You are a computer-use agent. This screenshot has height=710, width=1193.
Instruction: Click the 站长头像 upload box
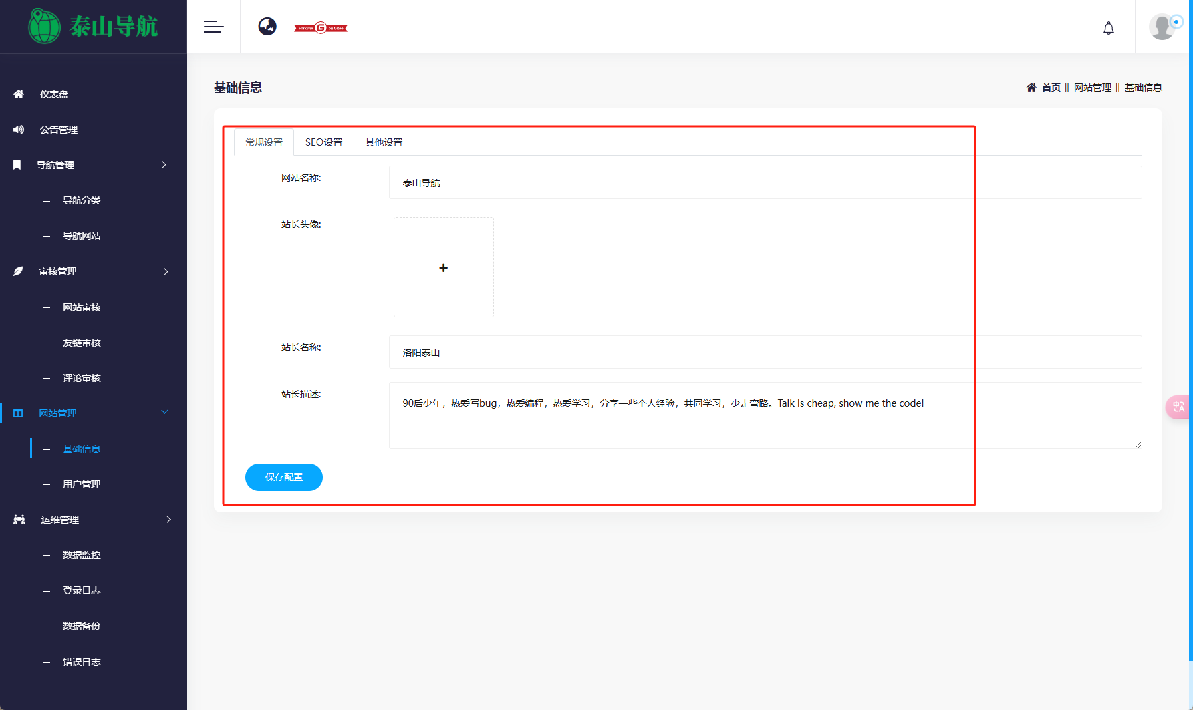coord(444,267)
